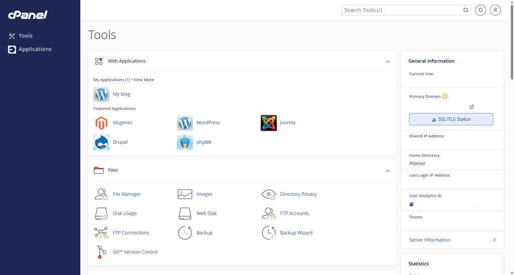Click the Images tool icon

(x=185, y=194)
